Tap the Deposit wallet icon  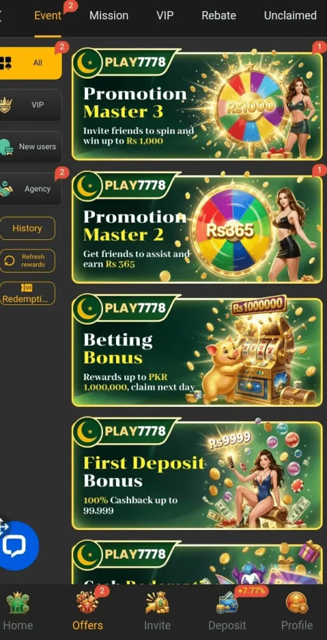pos(227,604)
